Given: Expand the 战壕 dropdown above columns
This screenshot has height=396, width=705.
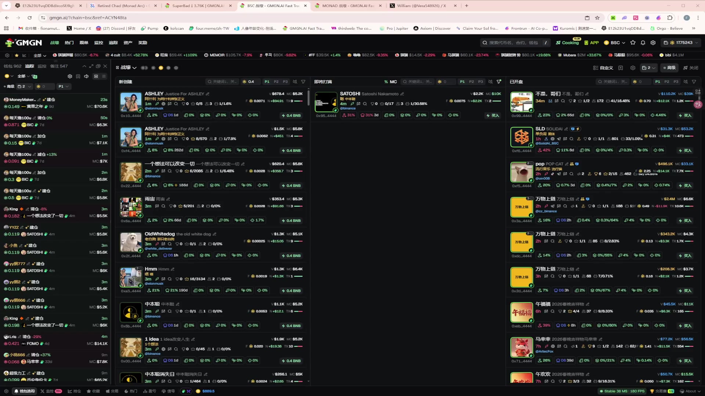Looking at the screenshot, I should pyautogui.click(x=129, y=68).
